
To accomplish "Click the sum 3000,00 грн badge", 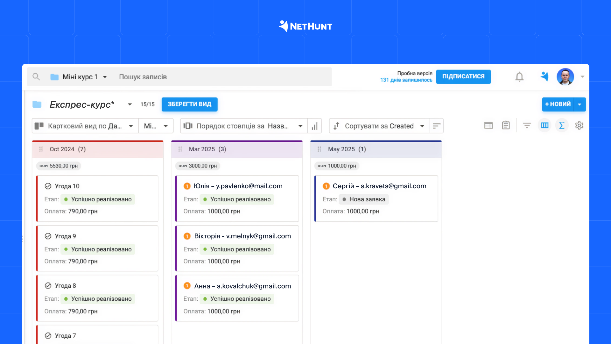I will pos(198,166).
